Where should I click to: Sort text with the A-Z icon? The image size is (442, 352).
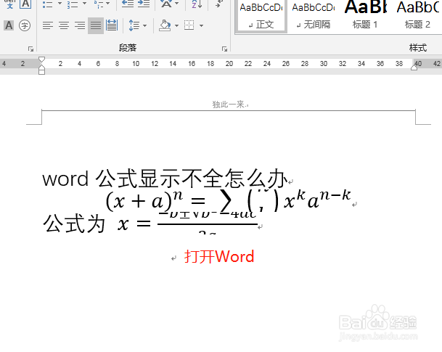(197, 4)
